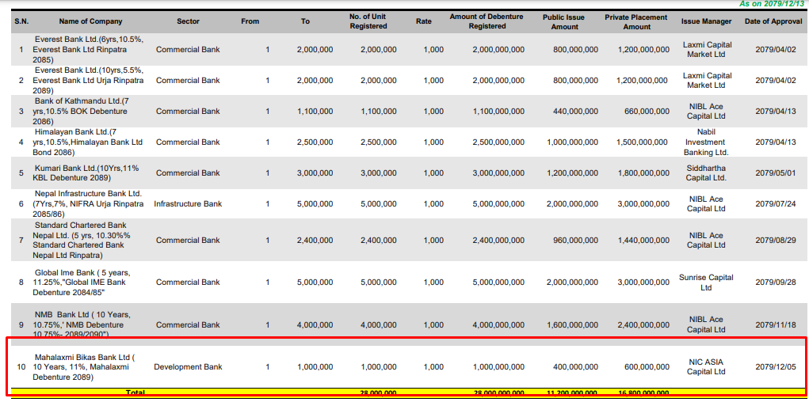809x402 pixels.
Task: Click the 'Development Bank' sector cell
Action: [x=188, y=367]
